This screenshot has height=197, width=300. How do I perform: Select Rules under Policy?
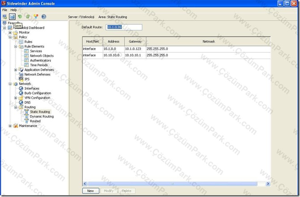point(28,42)
